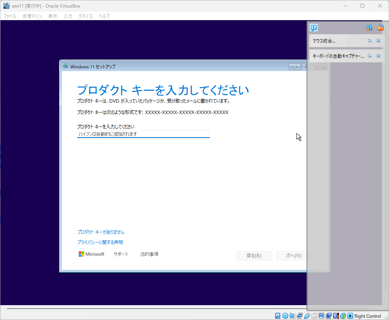Click the 次へ(N) button
This screenshot has width=389, height=320.
(x=294, y=256)
